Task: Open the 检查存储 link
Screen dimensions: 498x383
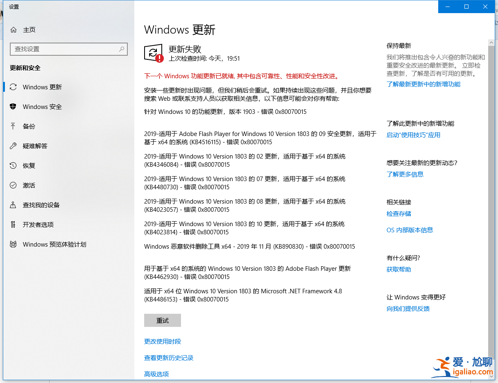Action: [399, 214]
